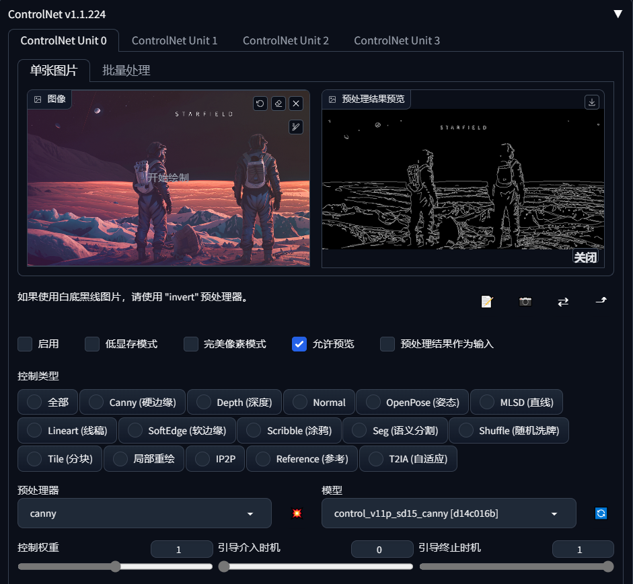The width and height of the screenshot is (633, 584).
Task: Adjust the 引导介入时机 start step slider
Action: (x=315, y=567)
